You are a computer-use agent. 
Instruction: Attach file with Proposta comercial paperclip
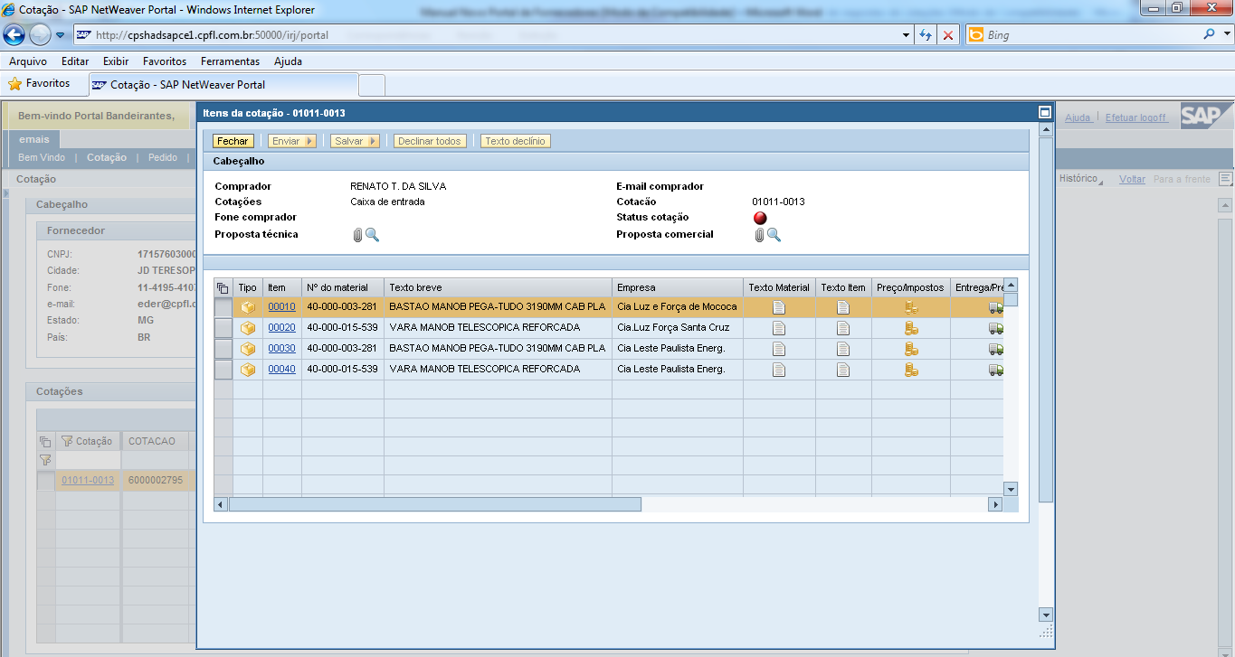tap(759, 235)
